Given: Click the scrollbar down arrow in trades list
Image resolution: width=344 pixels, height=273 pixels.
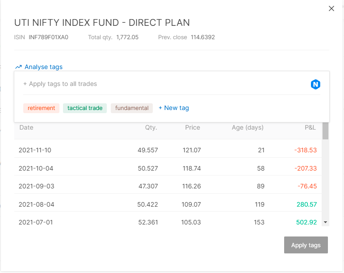Looking at the screenshot, I should [325, 222].
